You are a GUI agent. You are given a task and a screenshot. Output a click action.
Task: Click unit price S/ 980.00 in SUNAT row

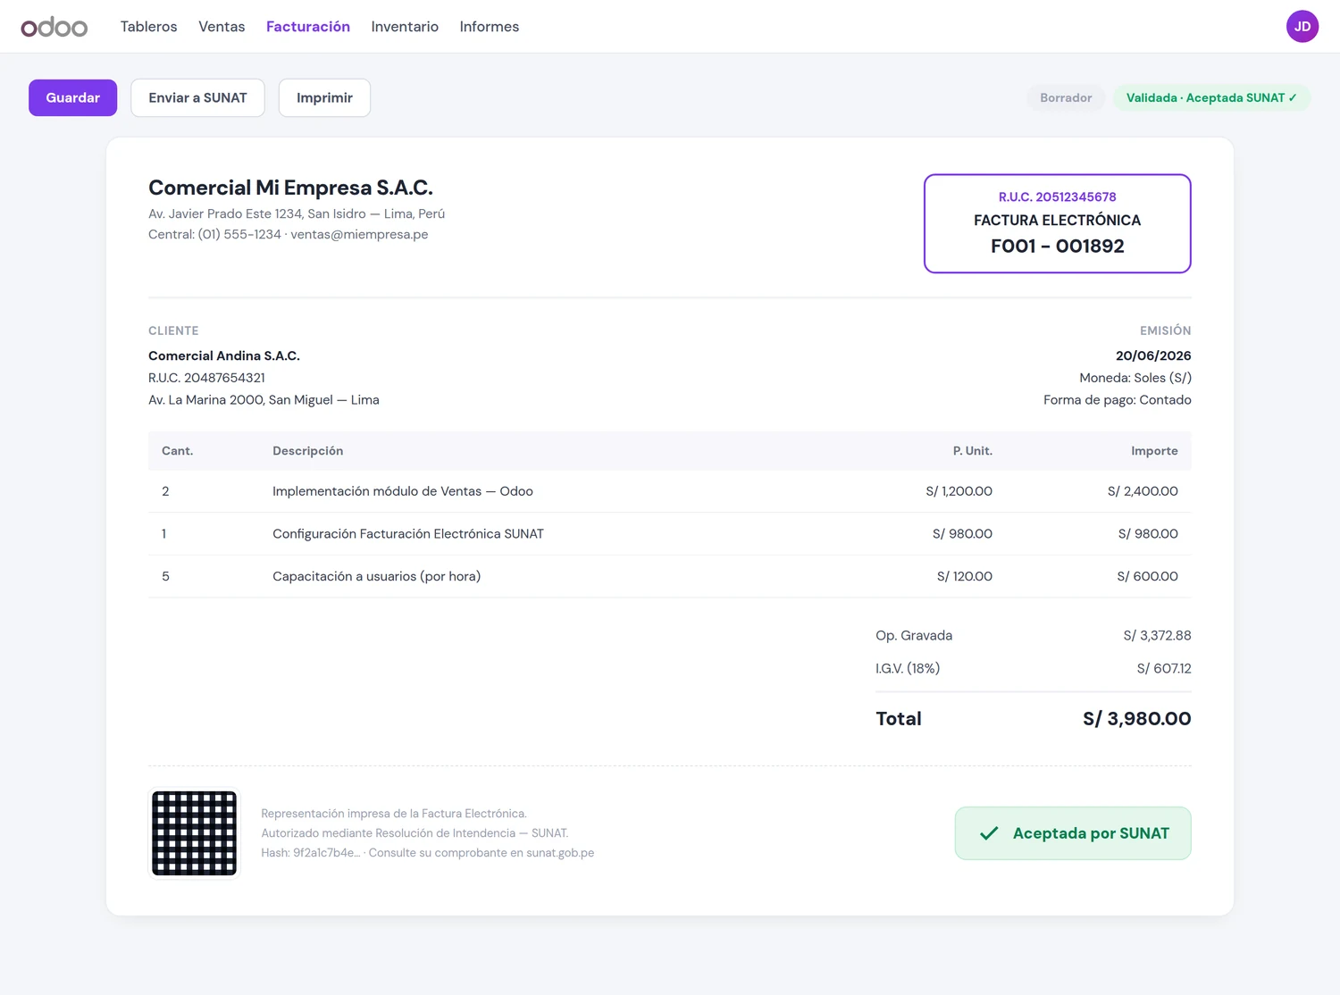point(962,534)
